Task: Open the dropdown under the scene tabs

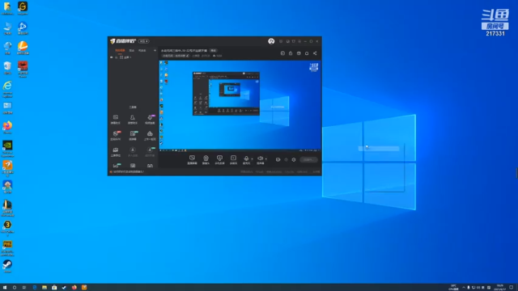Action: pos(125,57)
